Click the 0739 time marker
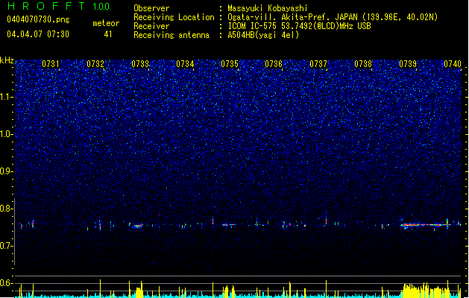 [408, 64]
